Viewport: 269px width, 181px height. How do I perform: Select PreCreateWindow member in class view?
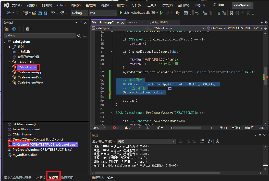click(42, 150)
